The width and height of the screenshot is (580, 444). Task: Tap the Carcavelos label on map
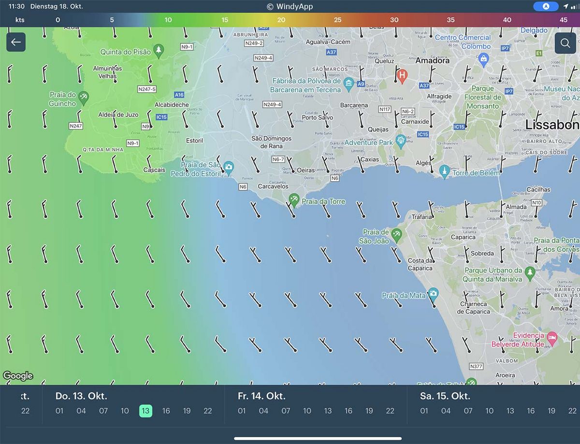(x=273, y=186)
